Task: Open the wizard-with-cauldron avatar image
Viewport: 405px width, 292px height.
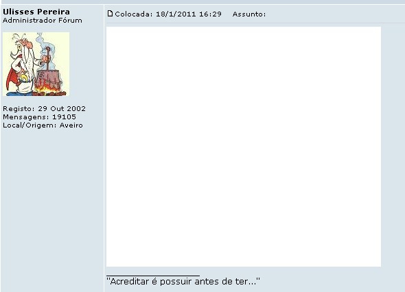Action: click(36, 64)
